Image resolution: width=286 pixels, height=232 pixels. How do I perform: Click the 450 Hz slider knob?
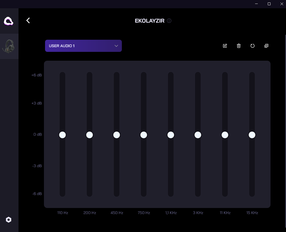[117, 135]
